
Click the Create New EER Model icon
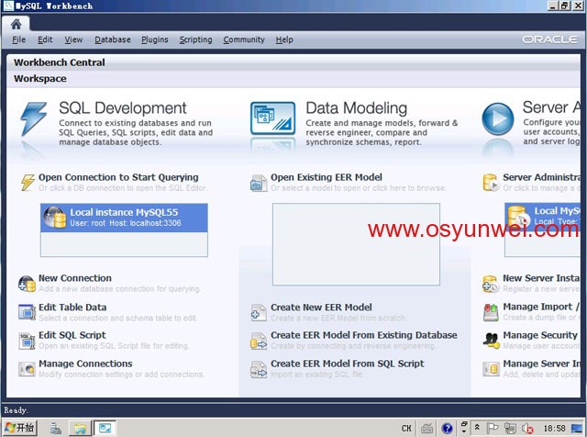(259, 312)
